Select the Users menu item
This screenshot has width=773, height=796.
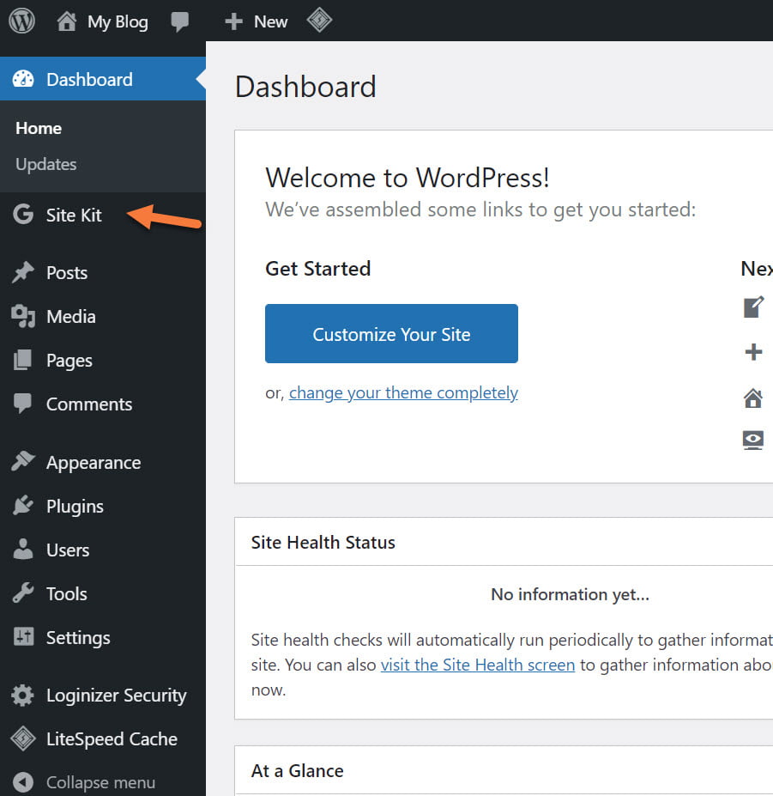tap(67, 550)
